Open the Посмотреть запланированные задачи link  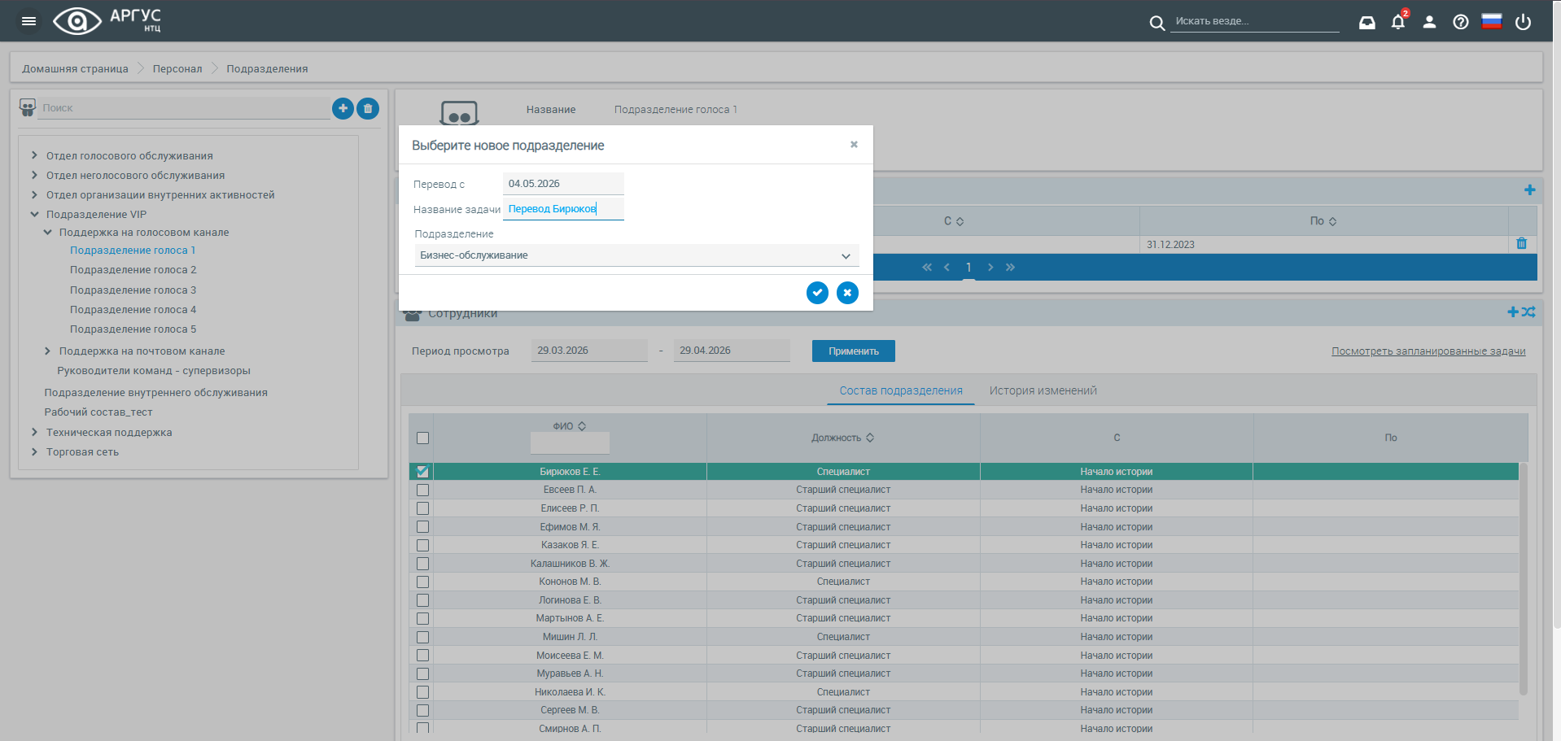1428,351
